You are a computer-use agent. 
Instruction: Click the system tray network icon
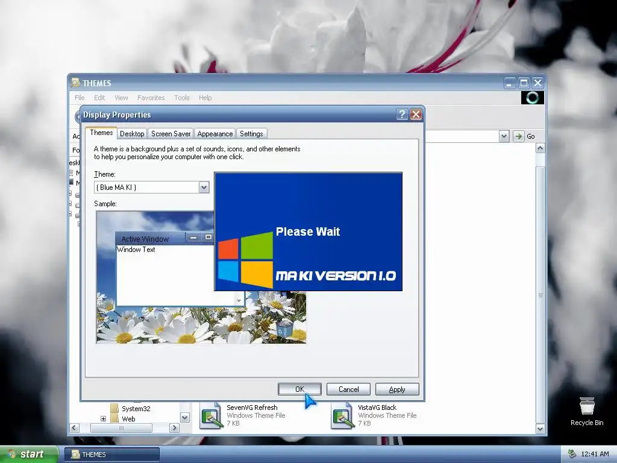coord(572,455)
